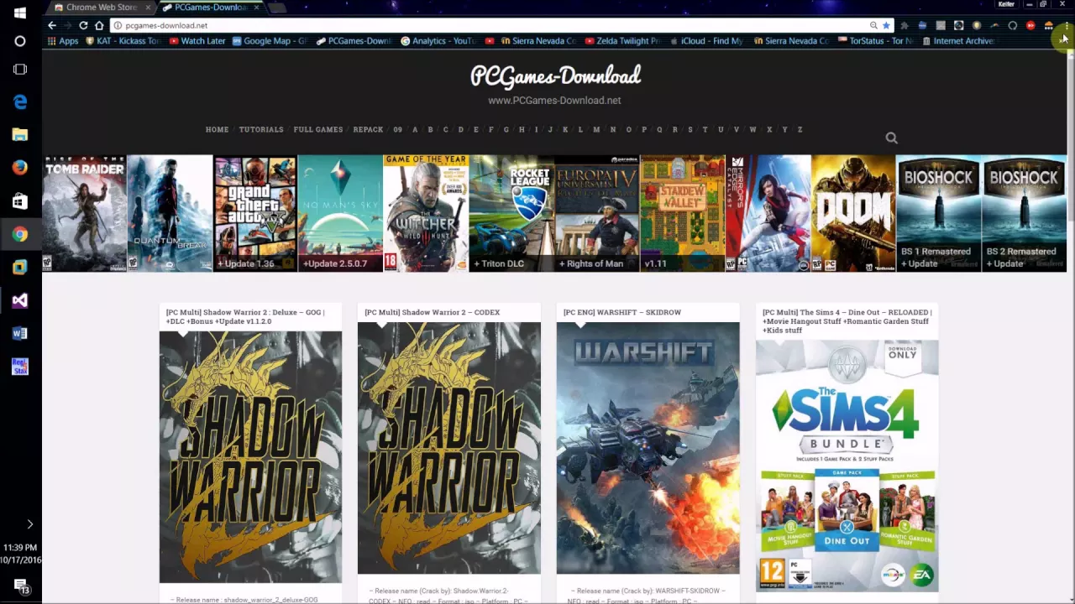1075x604 pixels.
Task: Click the Sims 4 Bundle cover image
Action: click(x=847, y=466)
